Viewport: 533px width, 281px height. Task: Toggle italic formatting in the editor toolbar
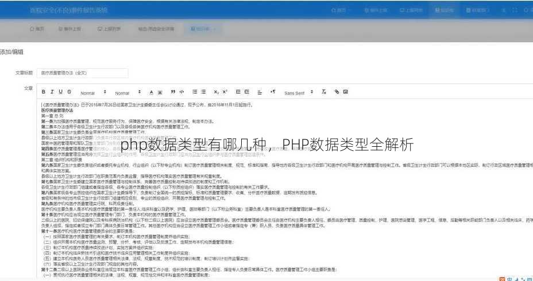tap(52, 92)
